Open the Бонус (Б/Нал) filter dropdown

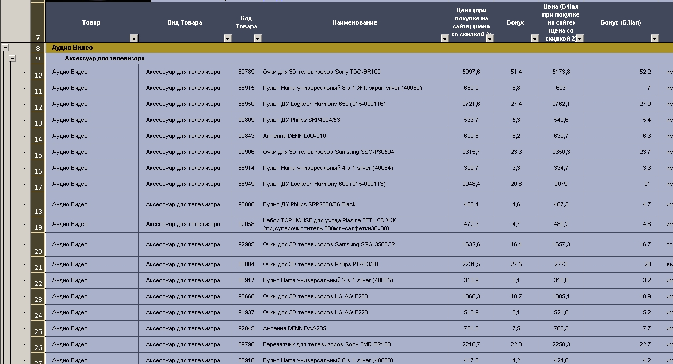(x=654, y=38)
